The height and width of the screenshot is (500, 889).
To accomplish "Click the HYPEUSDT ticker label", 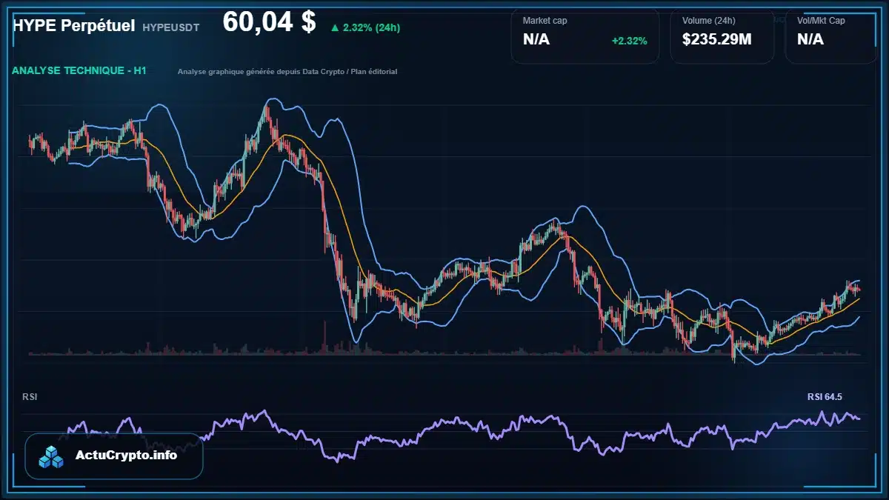I will pos(171,27).
